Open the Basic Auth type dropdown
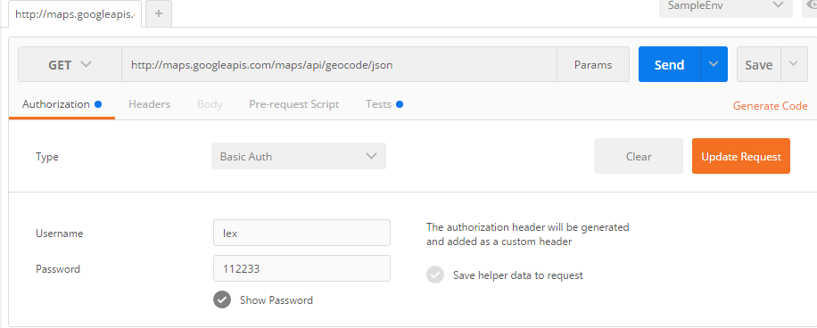 [x=299, y=156]
